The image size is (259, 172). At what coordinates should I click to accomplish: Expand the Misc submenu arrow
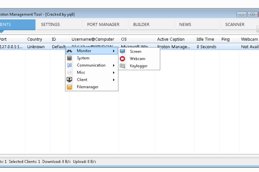114,73
